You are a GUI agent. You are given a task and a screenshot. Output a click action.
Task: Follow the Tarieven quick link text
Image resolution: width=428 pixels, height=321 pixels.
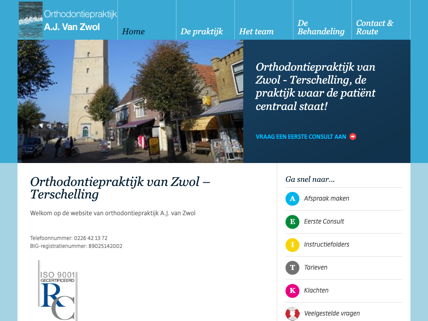[x=316, y=267]
